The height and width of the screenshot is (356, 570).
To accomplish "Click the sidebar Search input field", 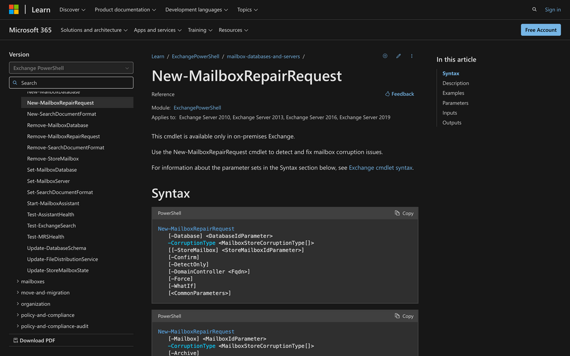I will [71, 83].
